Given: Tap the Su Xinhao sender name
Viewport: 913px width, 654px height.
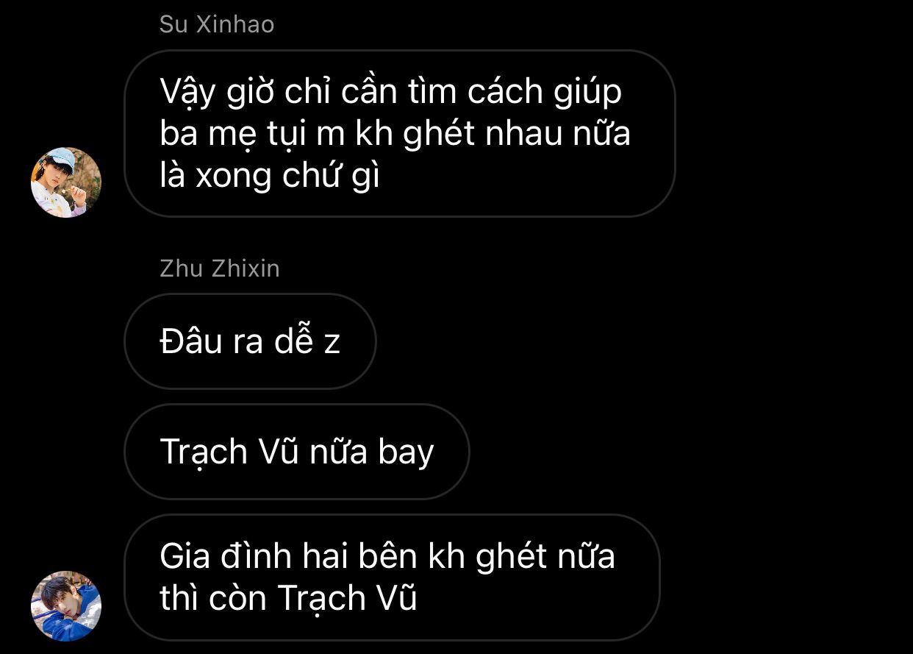Looking at the screenshot, I should point(217,24).
